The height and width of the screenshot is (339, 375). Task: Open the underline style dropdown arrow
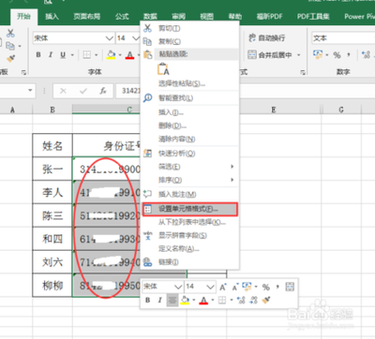[72, 55]
